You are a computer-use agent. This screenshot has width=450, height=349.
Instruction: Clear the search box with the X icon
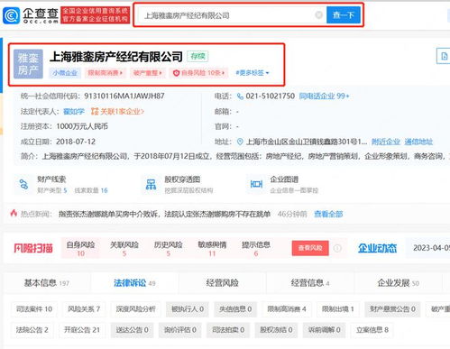click(x=318, y=14)
